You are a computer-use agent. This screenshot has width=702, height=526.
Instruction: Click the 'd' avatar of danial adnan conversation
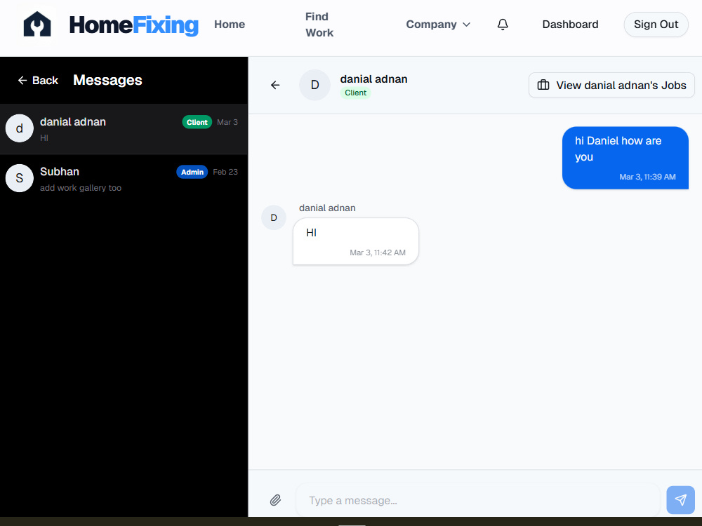pyautogui.click(x=19, y=128)
